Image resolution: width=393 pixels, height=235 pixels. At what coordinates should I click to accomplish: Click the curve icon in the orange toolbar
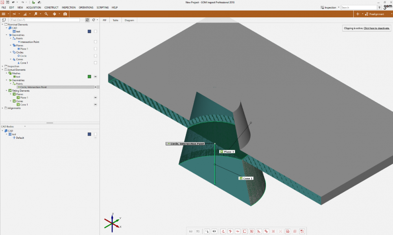(14, 14)
